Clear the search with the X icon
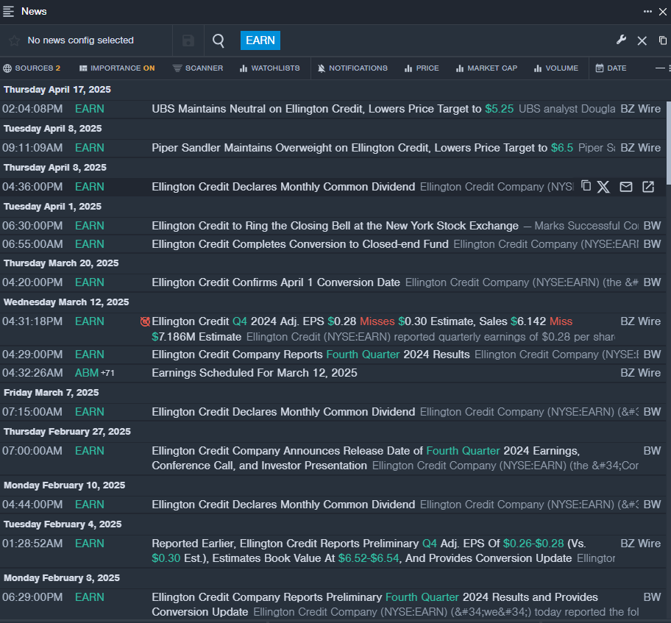671x623 pixels. pyautogui.click(x=642, y=40)
